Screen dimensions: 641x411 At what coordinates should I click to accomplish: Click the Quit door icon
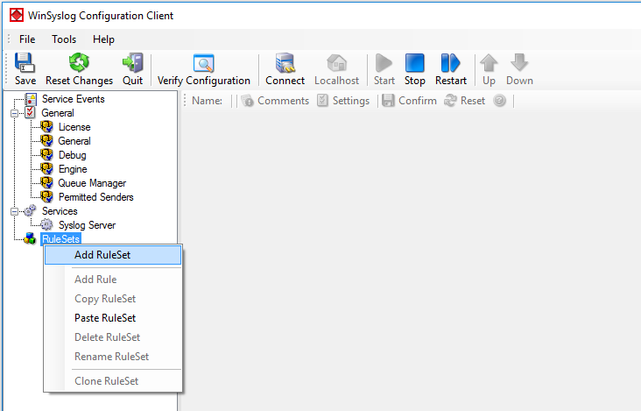pos(132,62)
